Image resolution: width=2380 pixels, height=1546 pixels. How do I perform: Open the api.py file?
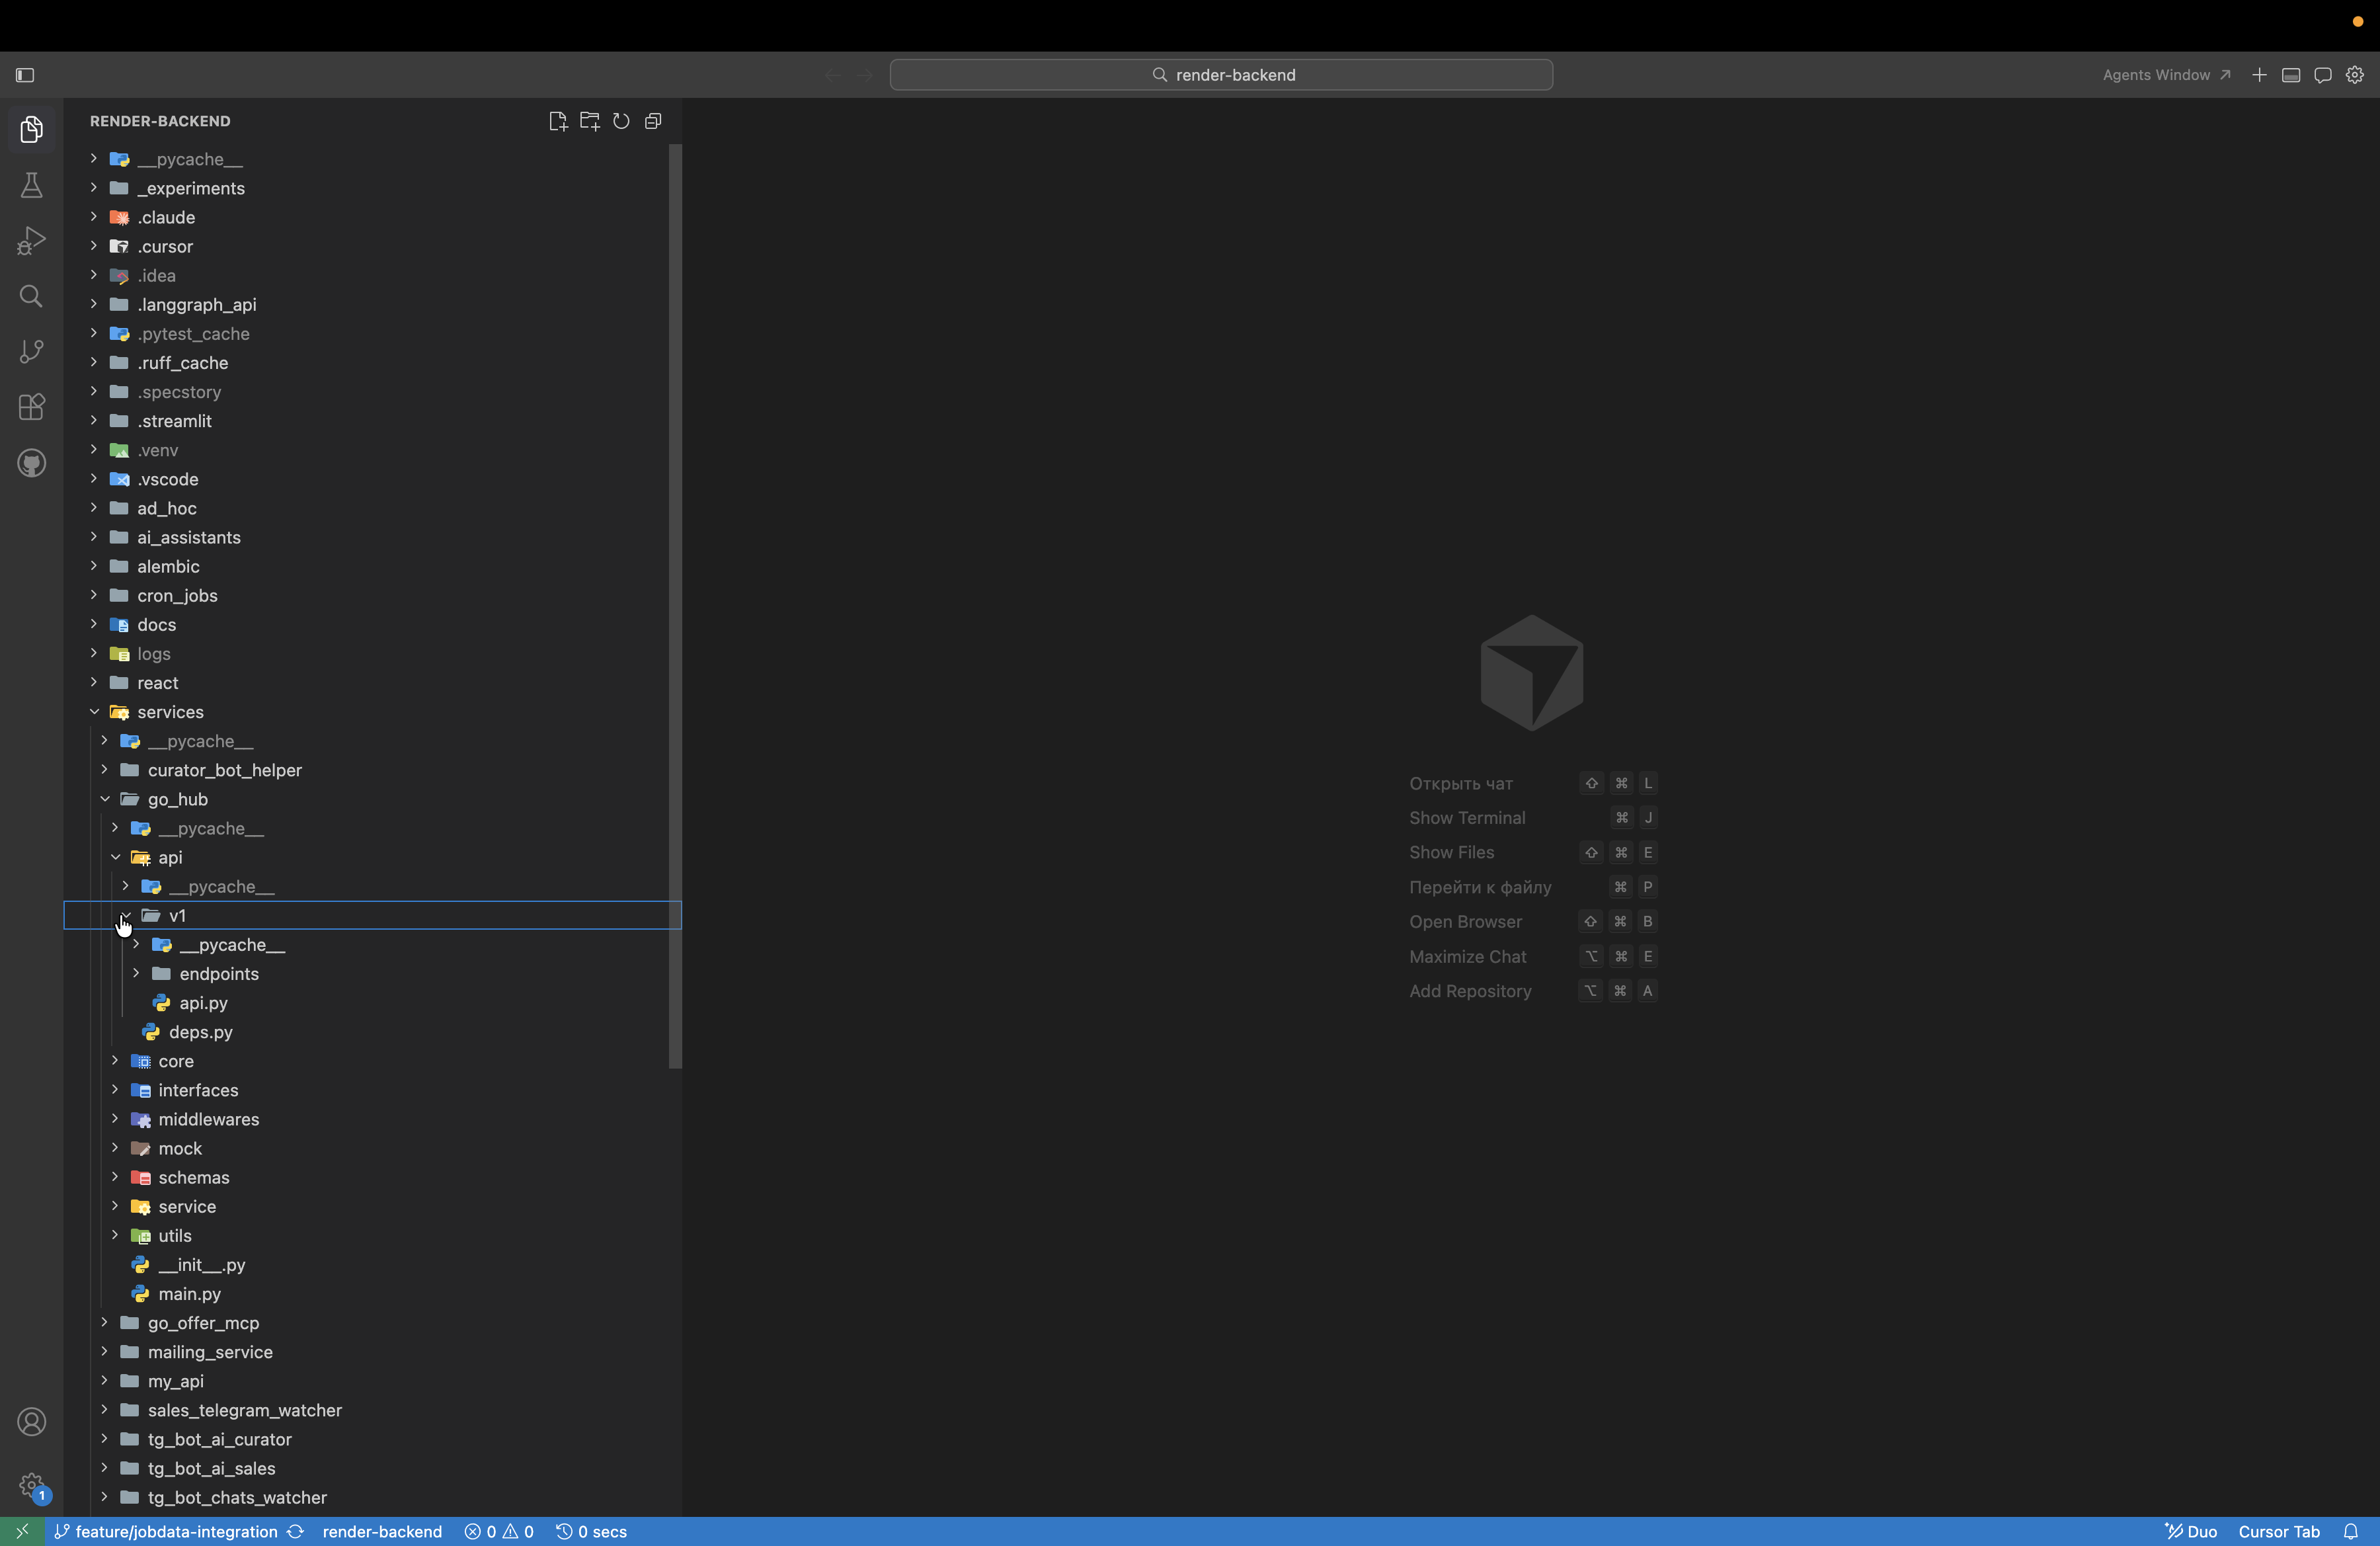pyautogui.click(x=203, y=1003)
